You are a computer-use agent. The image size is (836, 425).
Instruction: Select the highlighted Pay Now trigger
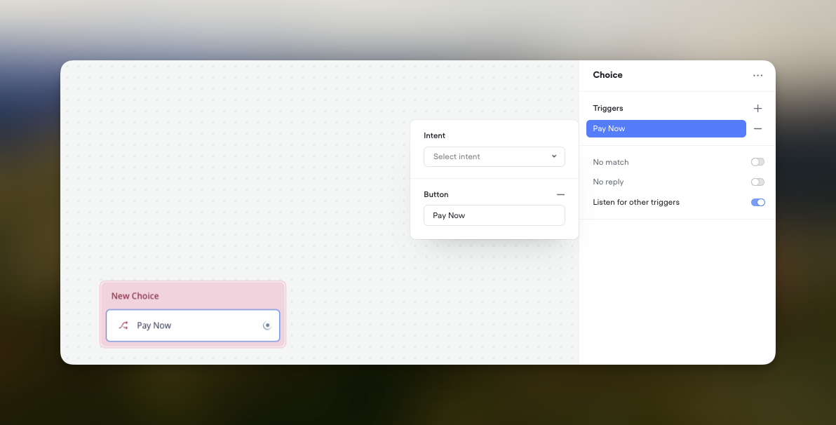pos(666,128)
